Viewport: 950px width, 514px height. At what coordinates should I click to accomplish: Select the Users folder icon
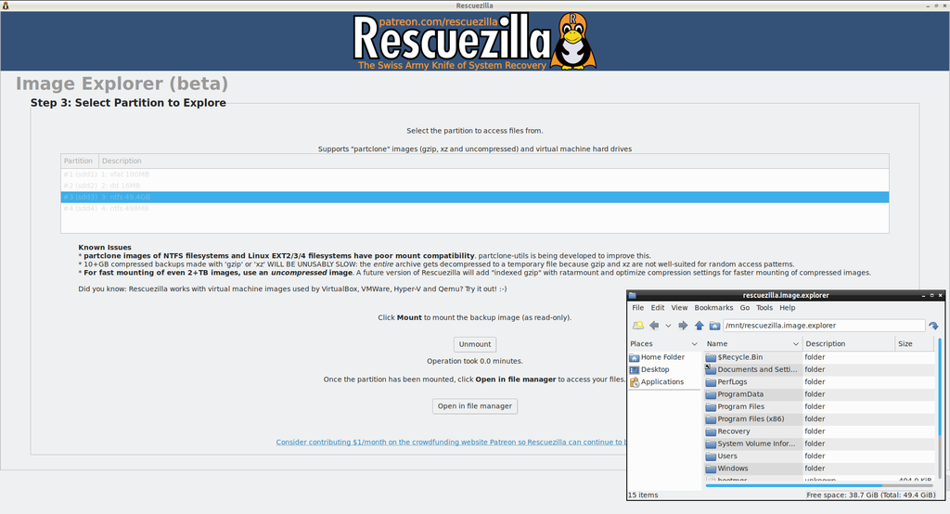[x=711, y=456]
